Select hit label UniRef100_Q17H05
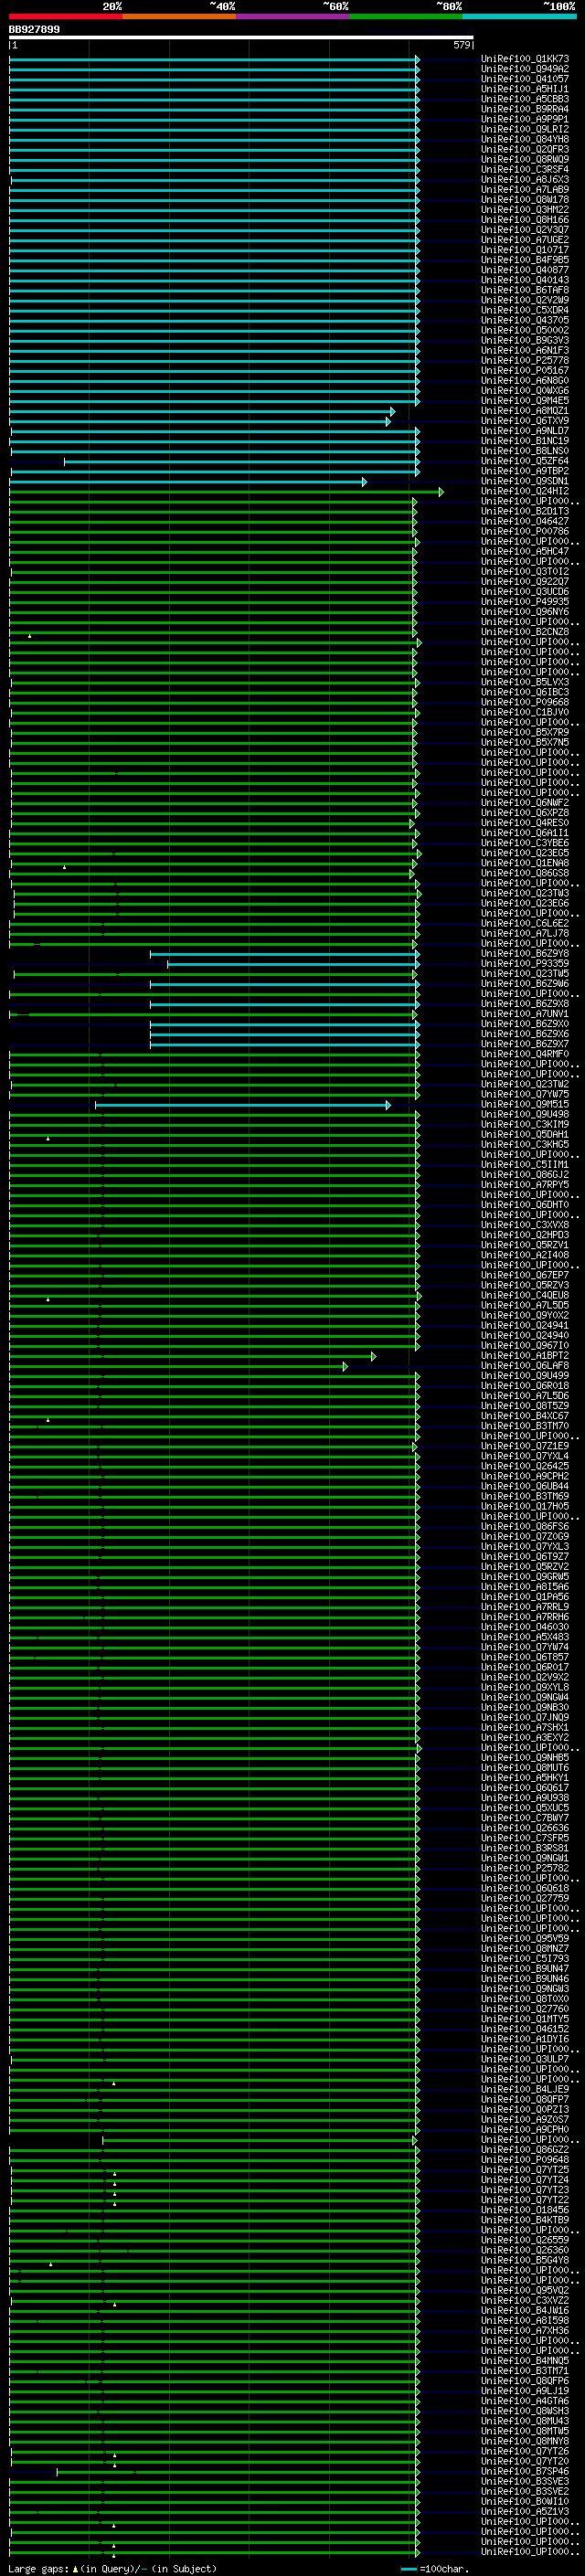This screenshot has height=2576, width=585. pos(525,1506)
